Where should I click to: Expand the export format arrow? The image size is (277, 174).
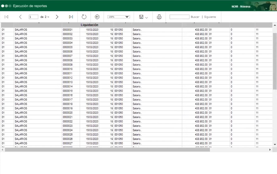146,17
